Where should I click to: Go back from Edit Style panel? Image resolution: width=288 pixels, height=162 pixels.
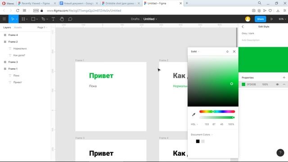(x=243, y=27)
